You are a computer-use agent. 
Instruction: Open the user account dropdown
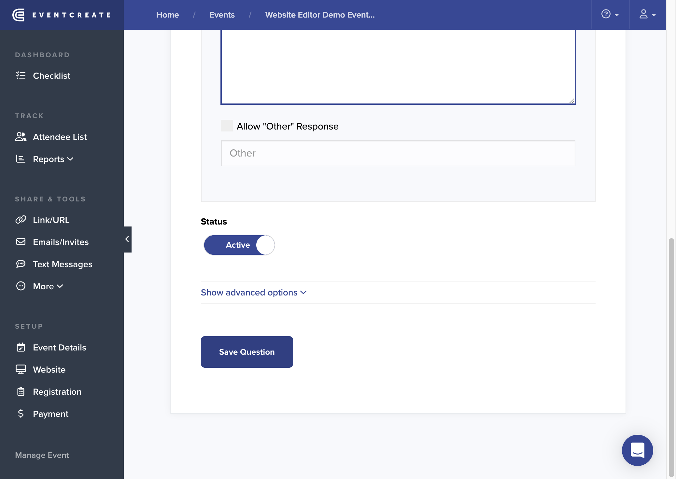click(x=648, y=15)
